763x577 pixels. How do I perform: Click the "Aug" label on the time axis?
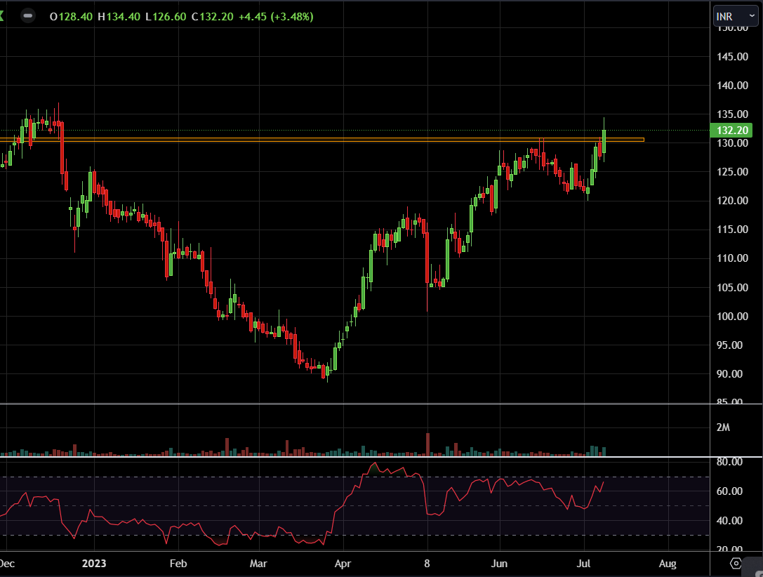(668, 564)
